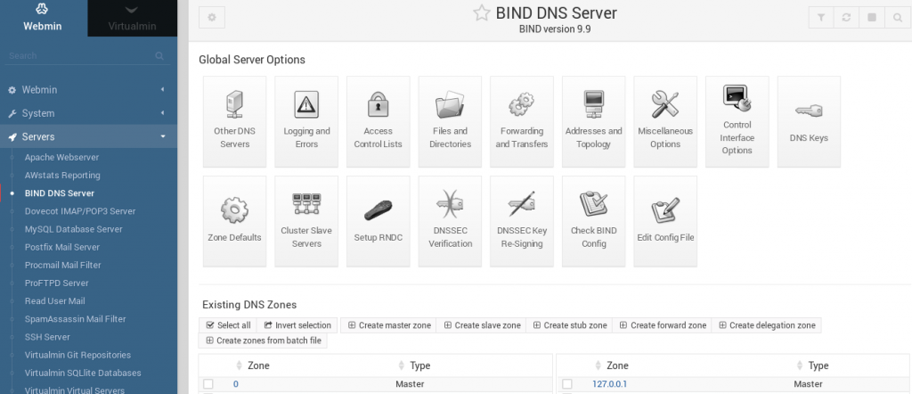Open AWstats Reporting in sidebar
Screen dimensions: 912x394
pyautogui.click(x=62, y=176)
